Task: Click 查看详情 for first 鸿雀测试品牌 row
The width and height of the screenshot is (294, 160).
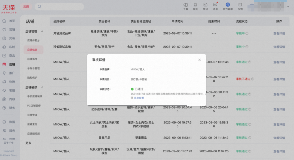Action: tap(279, 34)
